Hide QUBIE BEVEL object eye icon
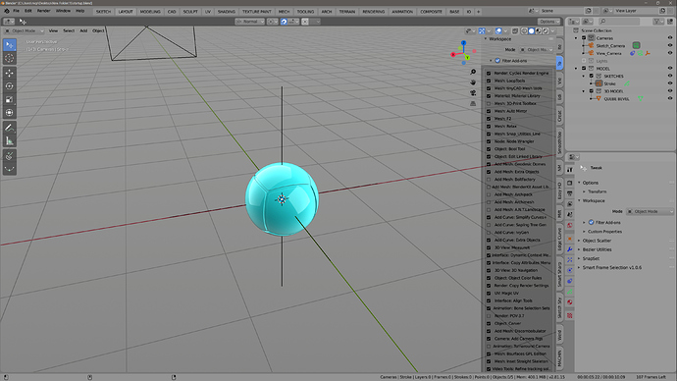The image size is (677, 381). click(x=670, y=98)
